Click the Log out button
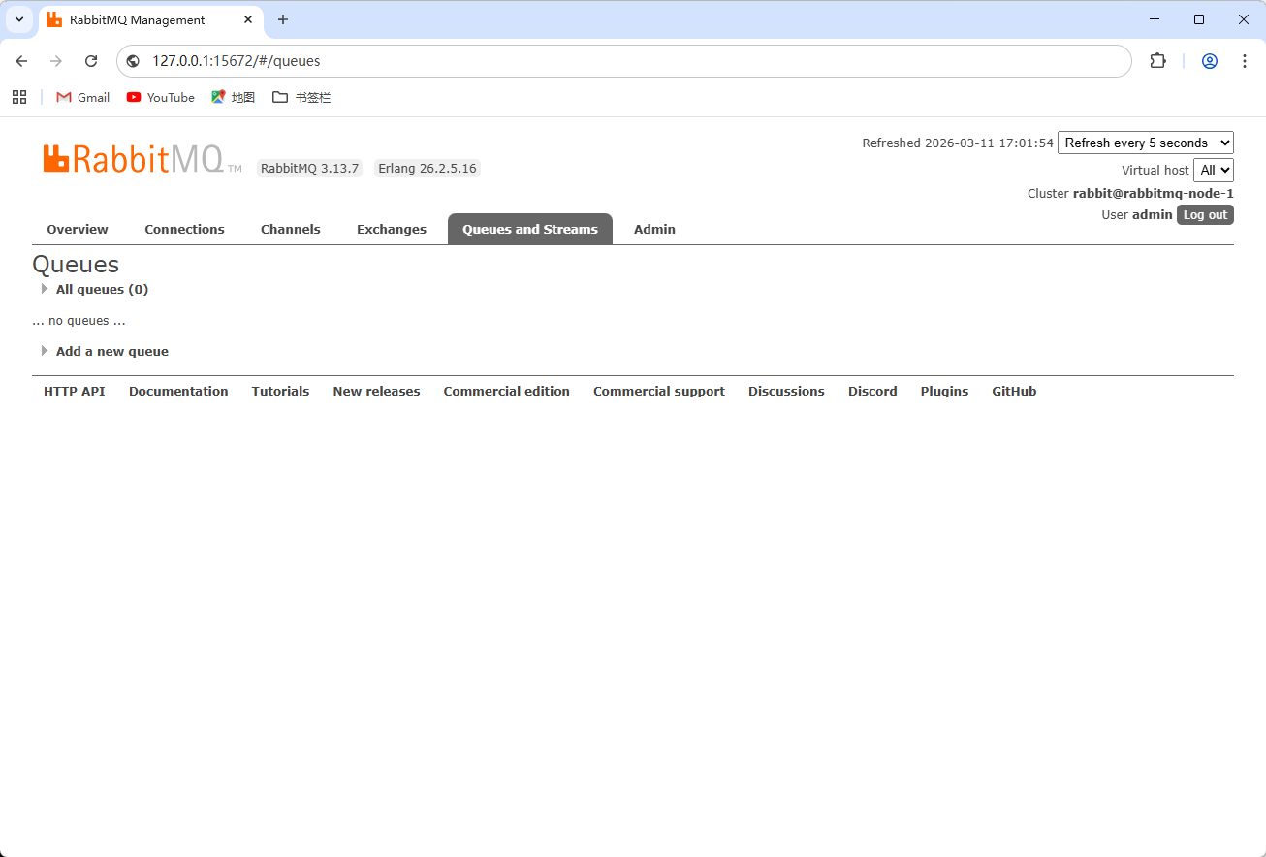This screenshot has height=857, width=1266. (x=1205, y=215)
